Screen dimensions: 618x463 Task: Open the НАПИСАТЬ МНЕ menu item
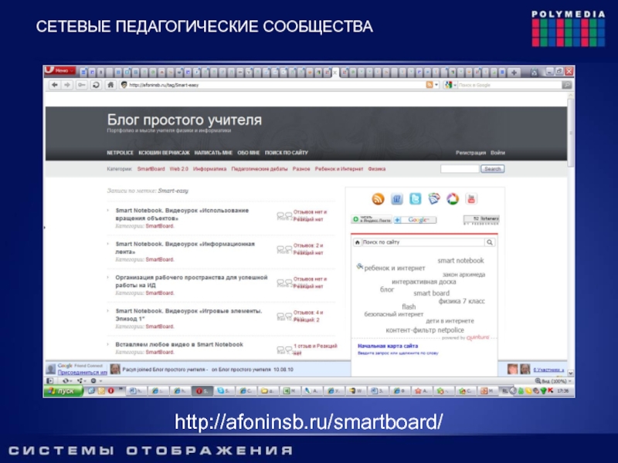click(x=213, y=153)
